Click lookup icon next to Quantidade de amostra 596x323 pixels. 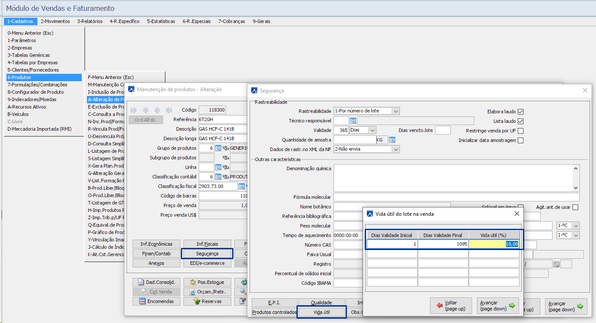coord(392,140)
